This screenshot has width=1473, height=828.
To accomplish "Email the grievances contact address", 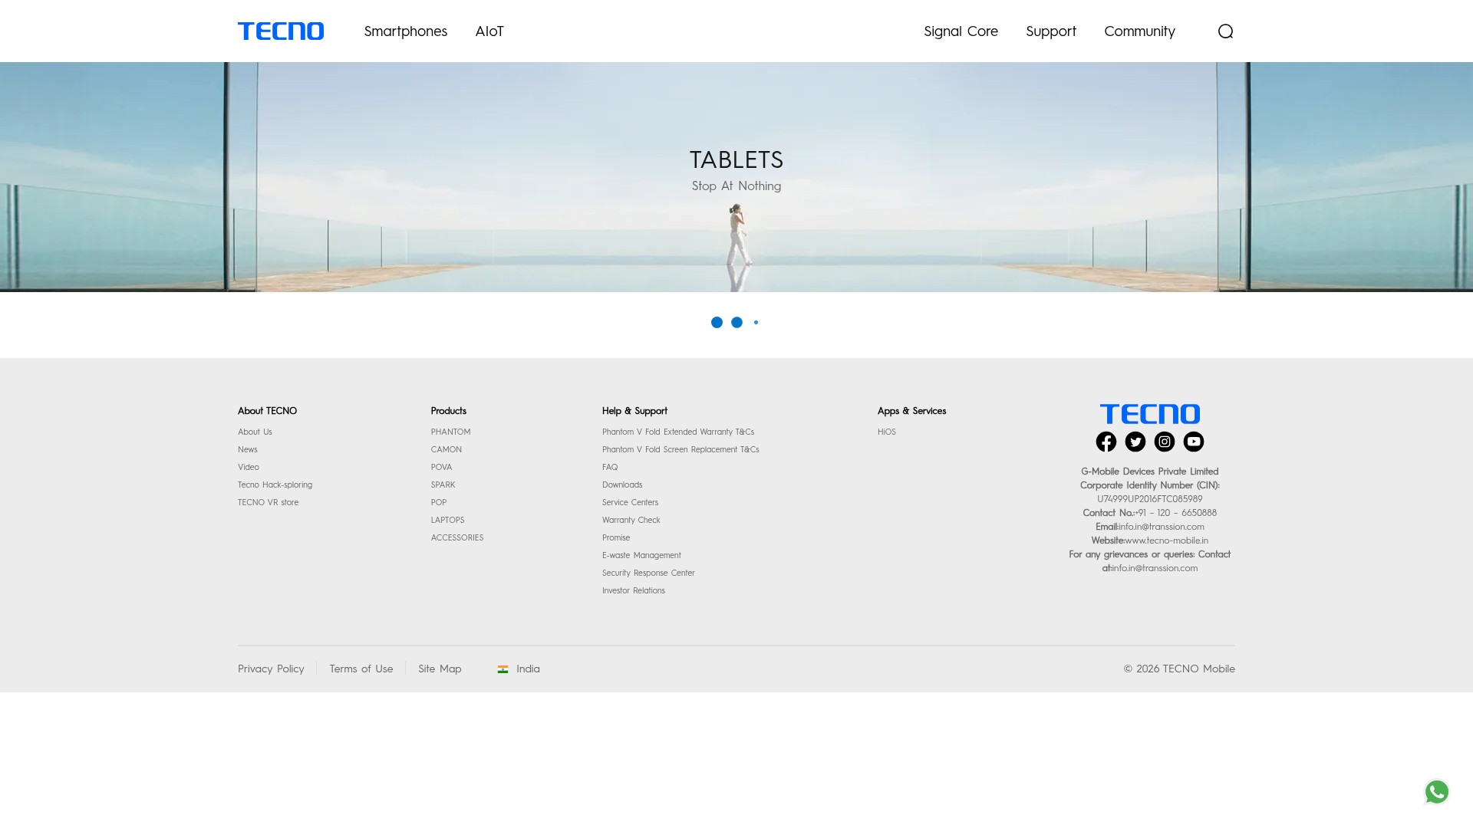I will point(1155,568).
